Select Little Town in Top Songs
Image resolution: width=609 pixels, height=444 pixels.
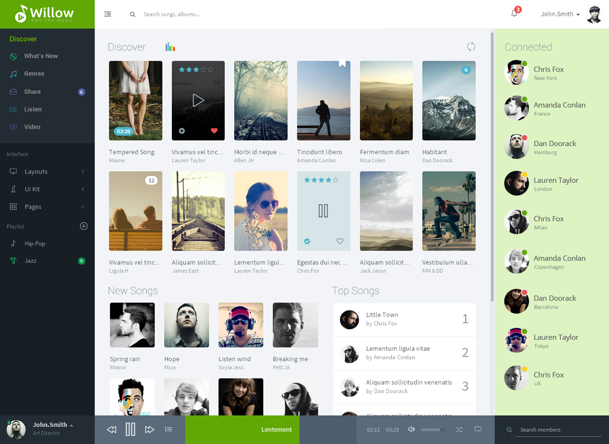(404, 319)
